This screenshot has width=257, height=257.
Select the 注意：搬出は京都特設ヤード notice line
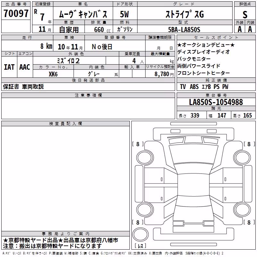click(x=52, y=246)
